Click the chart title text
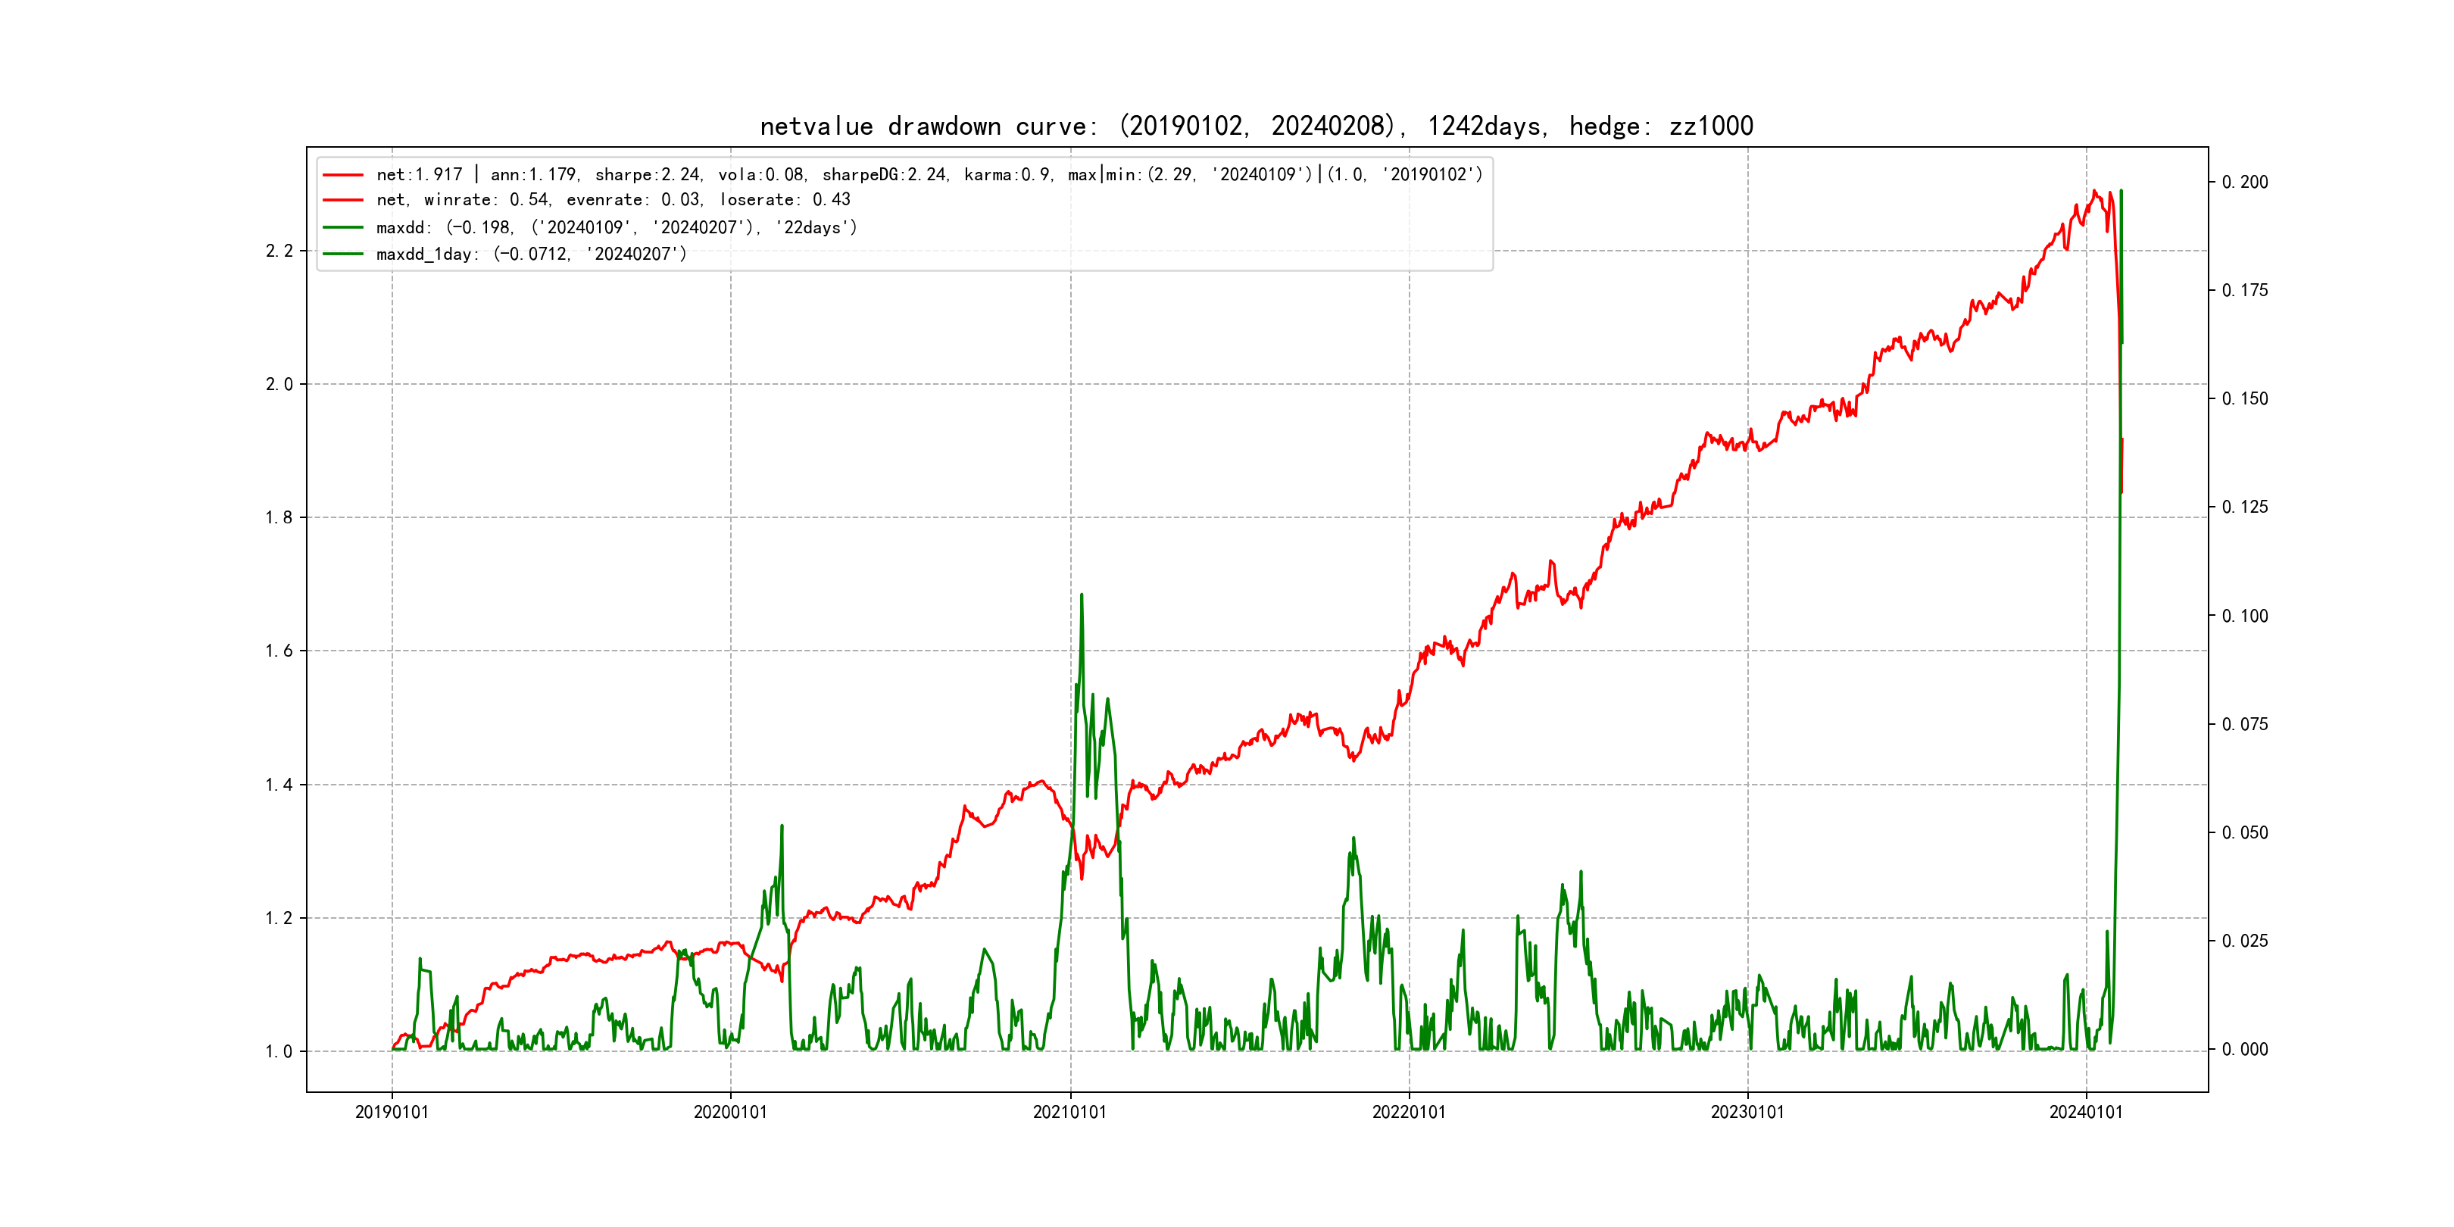 pos(1256,126)
